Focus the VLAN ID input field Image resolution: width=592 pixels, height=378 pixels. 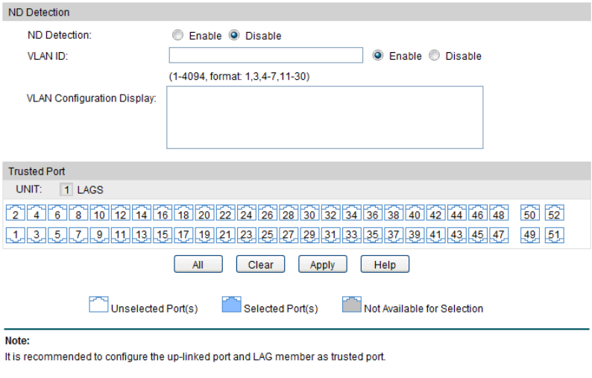pyautogui.click(x=265, y=55)
